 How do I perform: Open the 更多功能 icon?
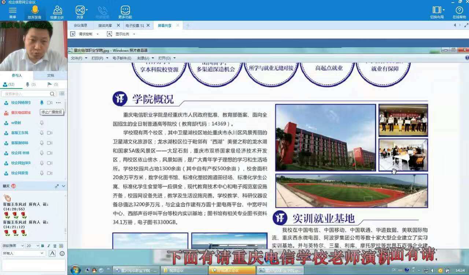click(x=125, y=10)
